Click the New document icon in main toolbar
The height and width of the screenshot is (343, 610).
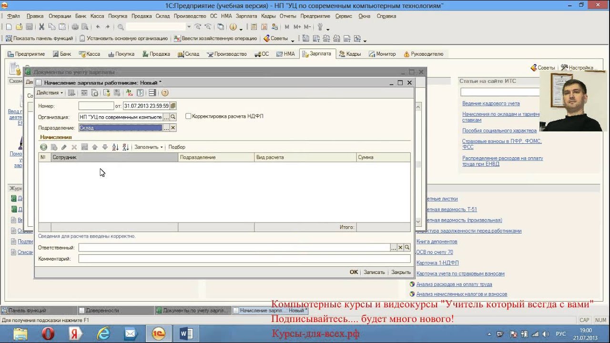pyautogui.click(x=9, y=27)
